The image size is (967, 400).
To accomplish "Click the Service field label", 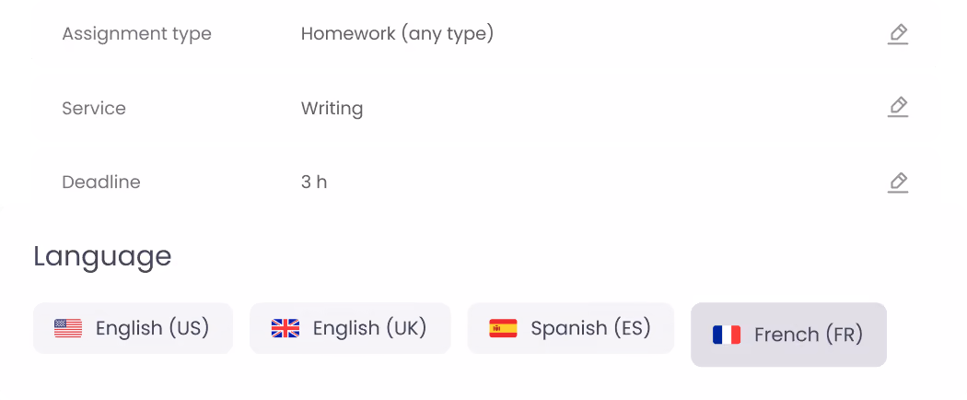I will (94, 109).
